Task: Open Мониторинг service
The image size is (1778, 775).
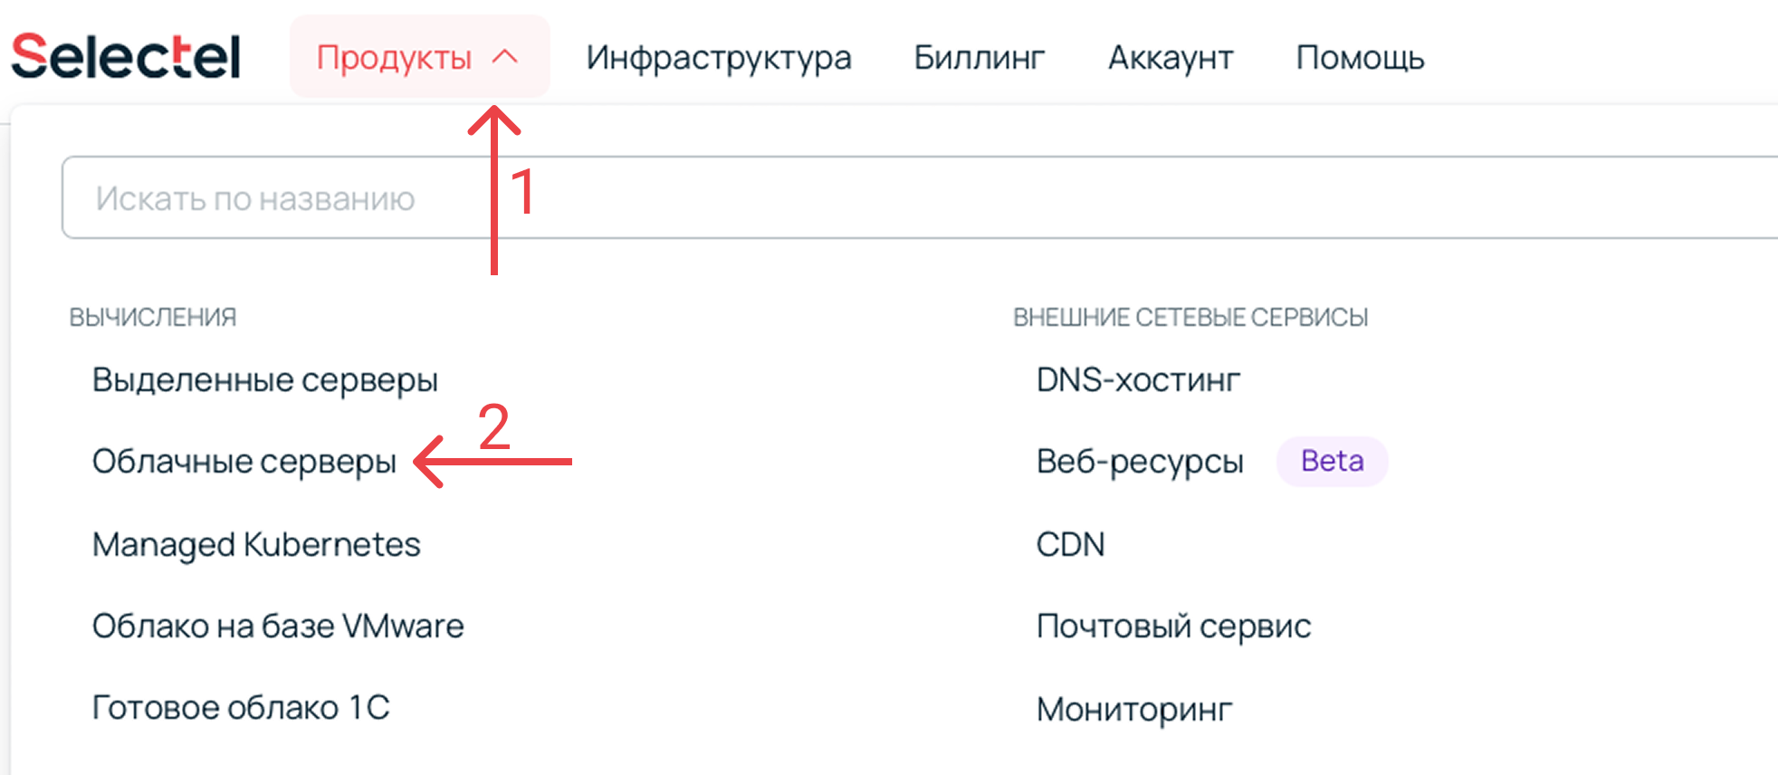Action: tap(1133, 709)
